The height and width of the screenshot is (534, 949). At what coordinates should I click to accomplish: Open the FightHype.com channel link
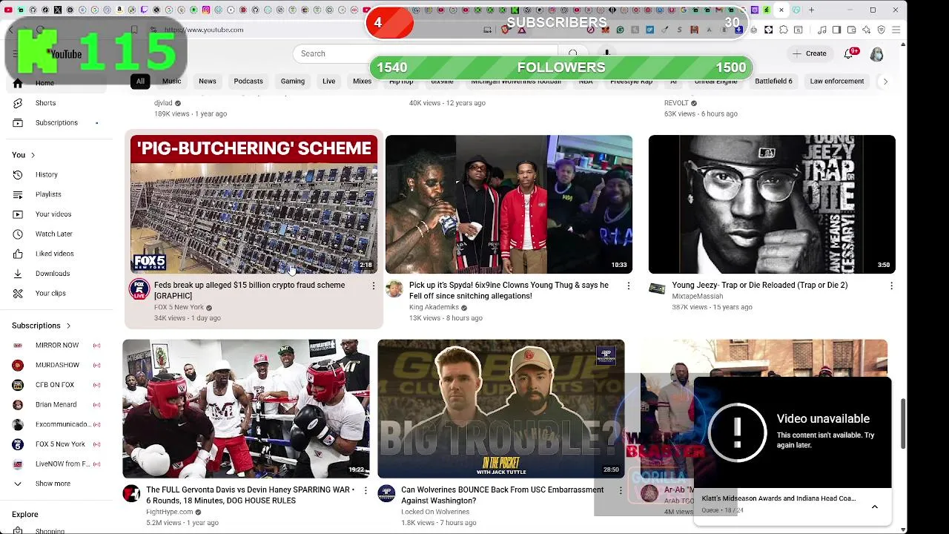tap(169, 512)
